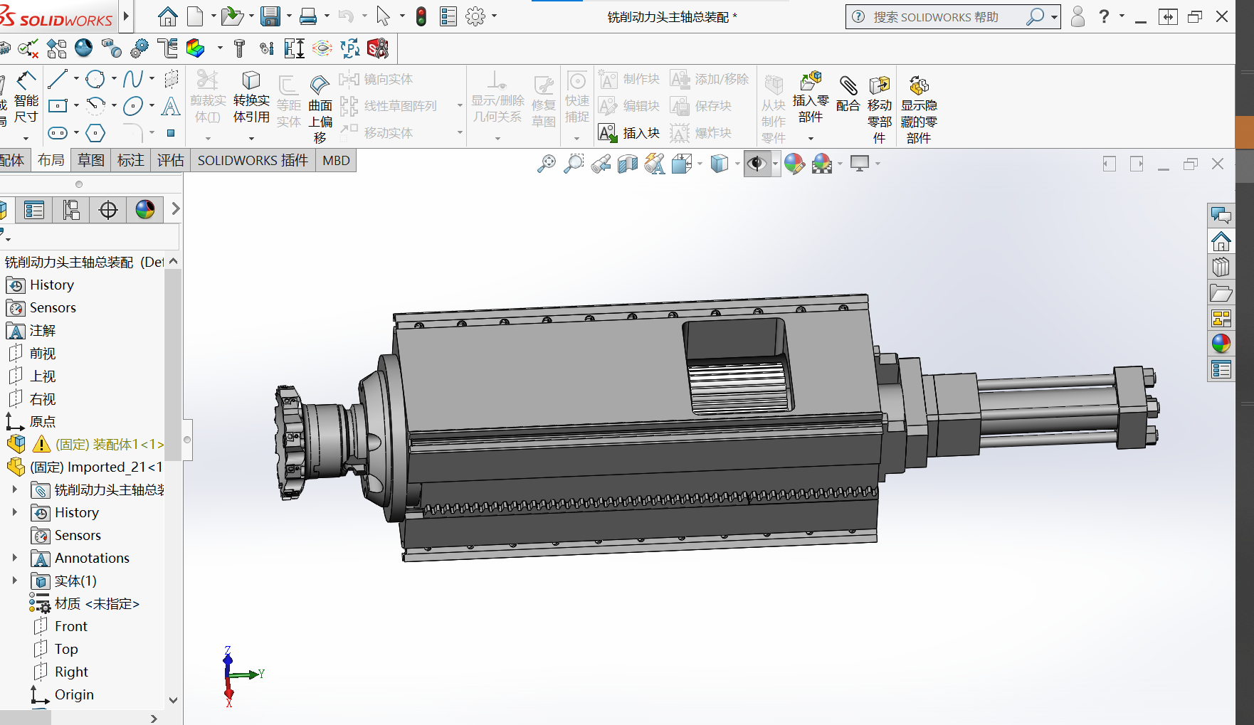Click the Rebuild traffic light icon
Image resolution: width=1254 pixels, height=725 pixels.
(421, 16)
